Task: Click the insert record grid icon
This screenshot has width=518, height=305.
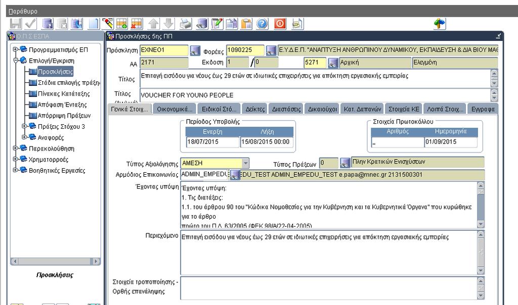Action: click(122, 24)
